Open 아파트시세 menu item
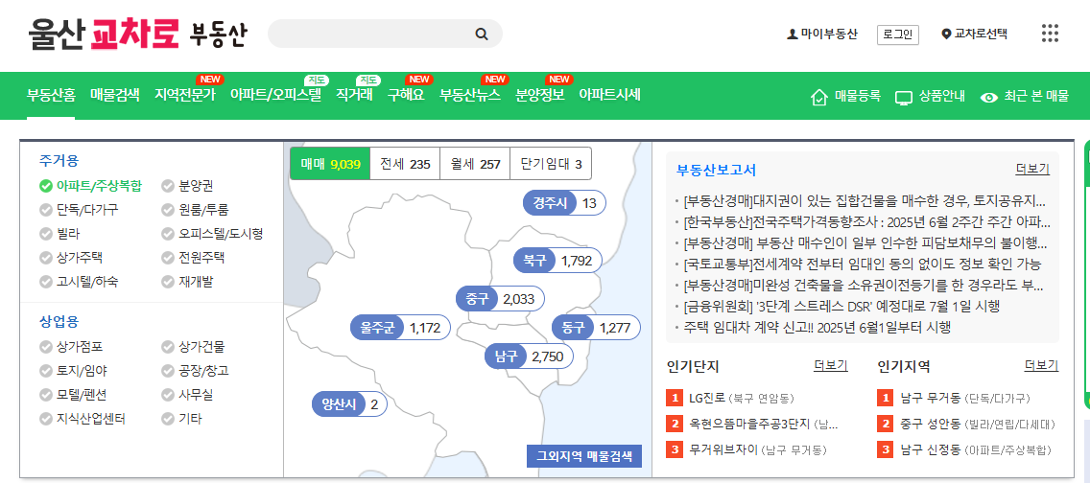Viewport: 1090px width, 483px height. click(609, 95)
